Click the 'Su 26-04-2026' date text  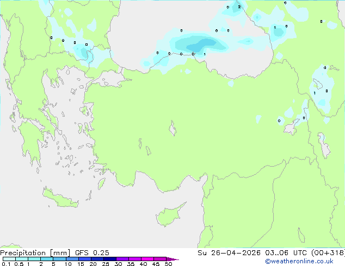click(229, 253)
